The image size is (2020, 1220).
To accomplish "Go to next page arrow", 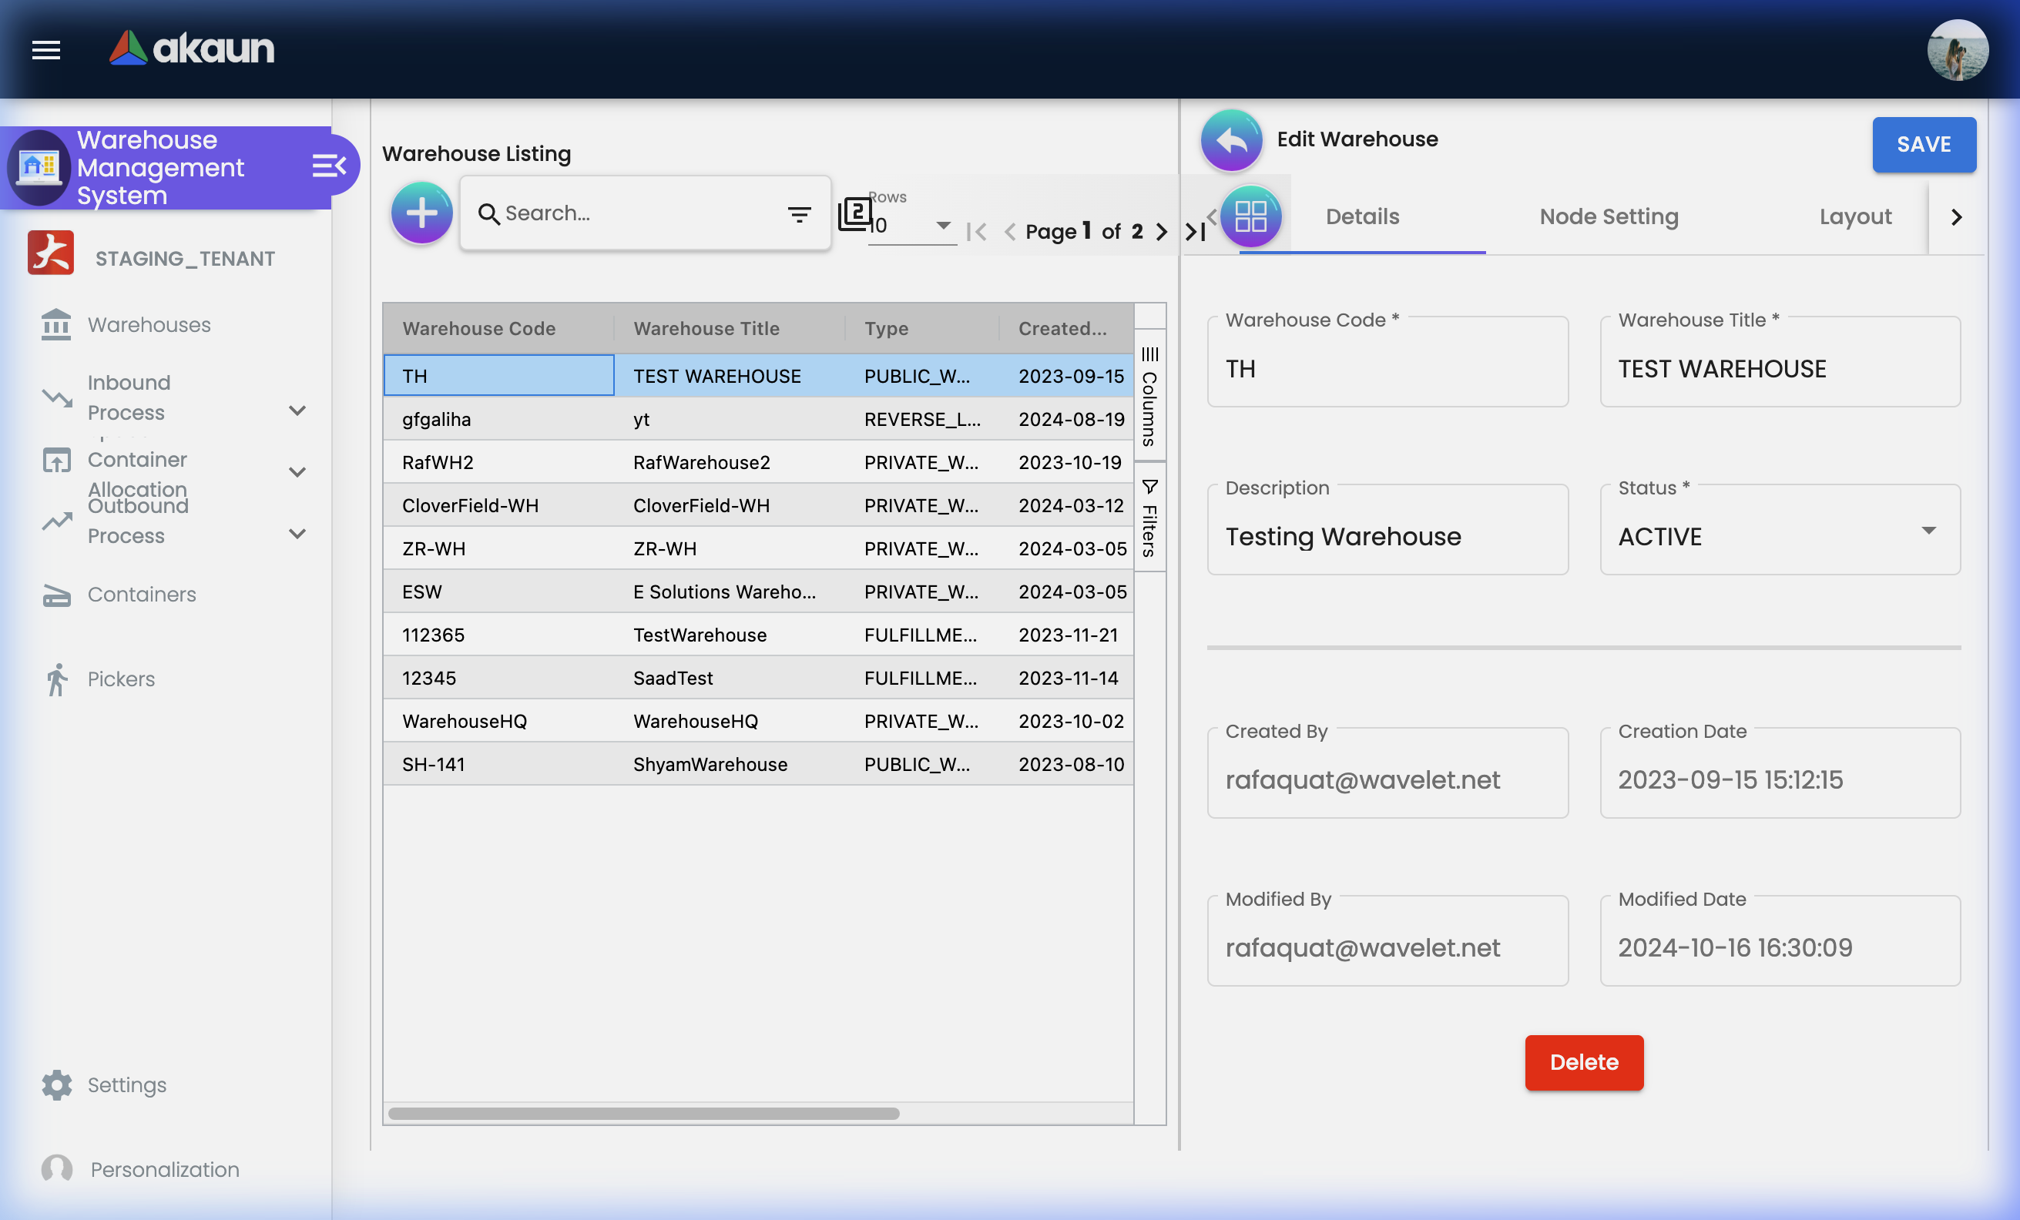I will 1161,232.
